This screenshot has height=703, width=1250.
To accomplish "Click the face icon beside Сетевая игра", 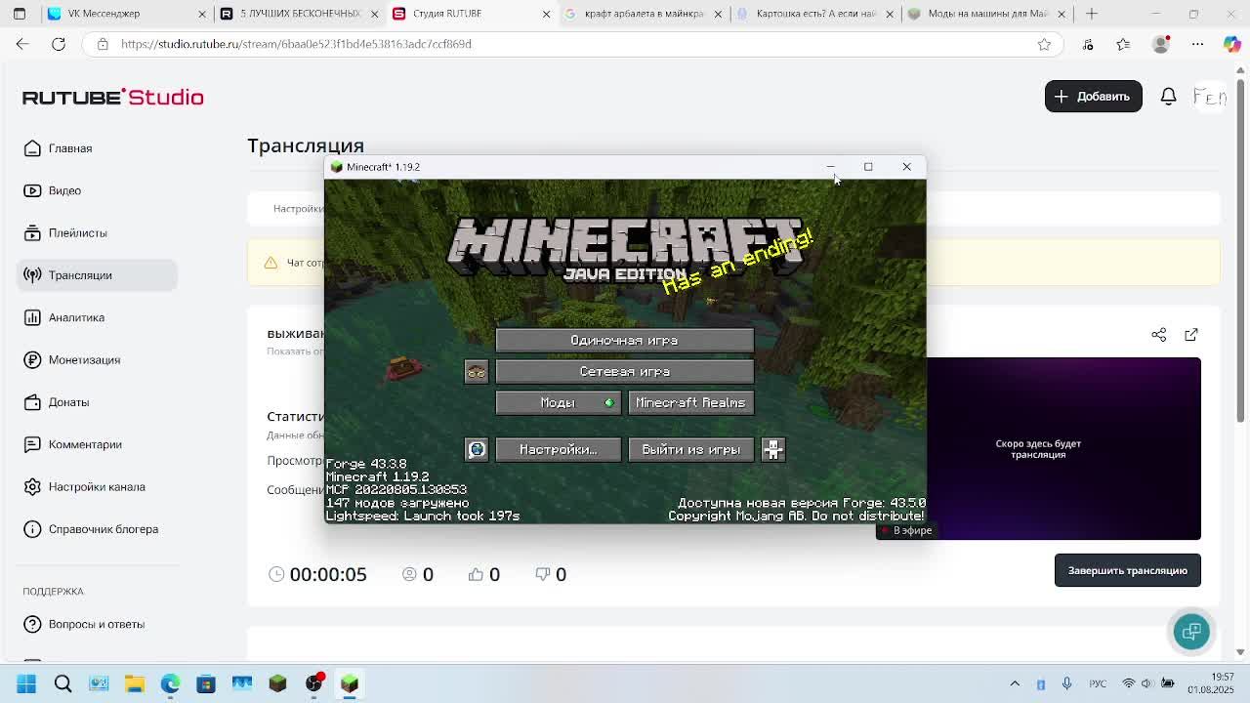I will [476, 371].
